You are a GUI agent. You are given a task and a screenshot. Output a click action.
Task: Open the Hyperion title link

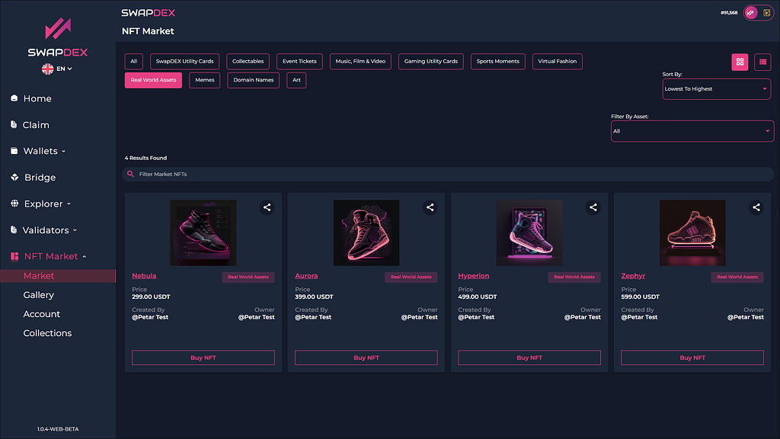[474, 276]
